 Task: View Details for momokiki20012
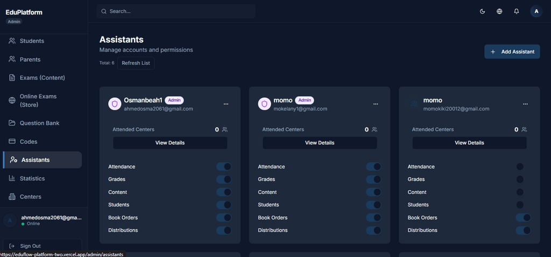click(x=469, y=143)
